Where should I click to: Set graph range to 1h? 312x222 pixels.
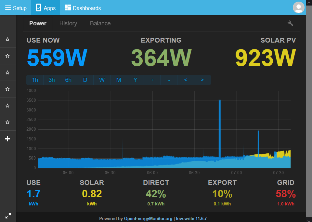click(x=35, y=80)
